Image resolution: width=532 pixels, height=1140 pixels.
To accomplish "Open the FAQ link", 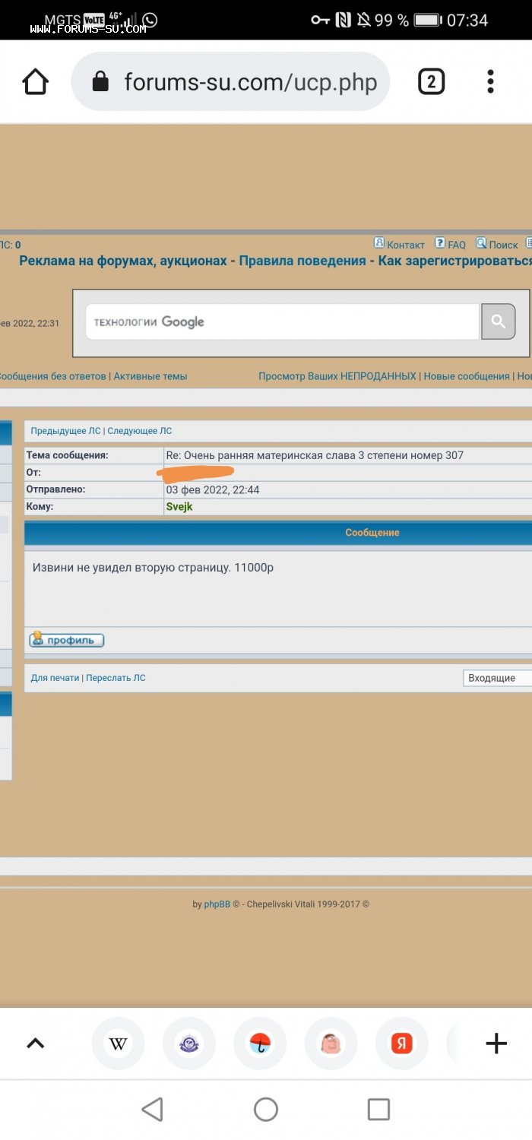I will [x=451, y=245].
